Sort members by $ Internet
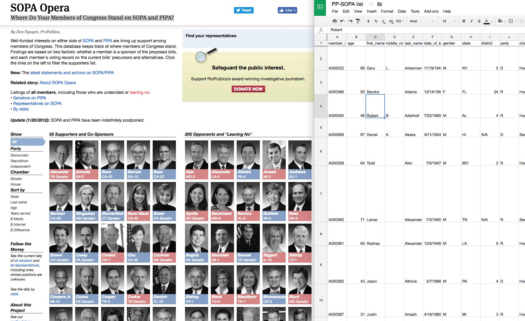 point(18,225)
